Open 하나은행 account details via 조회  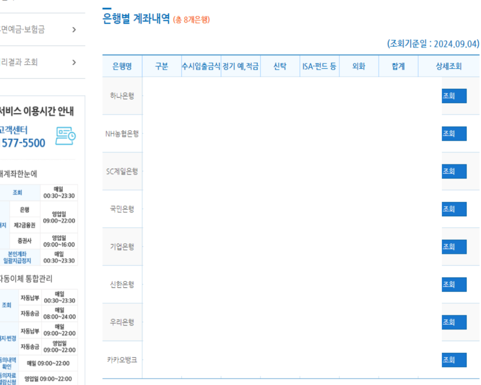coord(453,96)
